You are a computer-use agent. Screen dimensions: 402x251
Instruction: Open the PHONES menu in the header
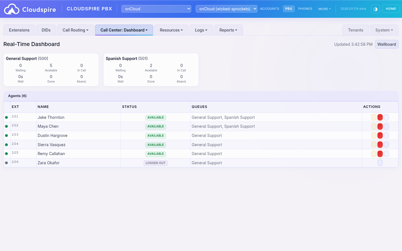305,9
